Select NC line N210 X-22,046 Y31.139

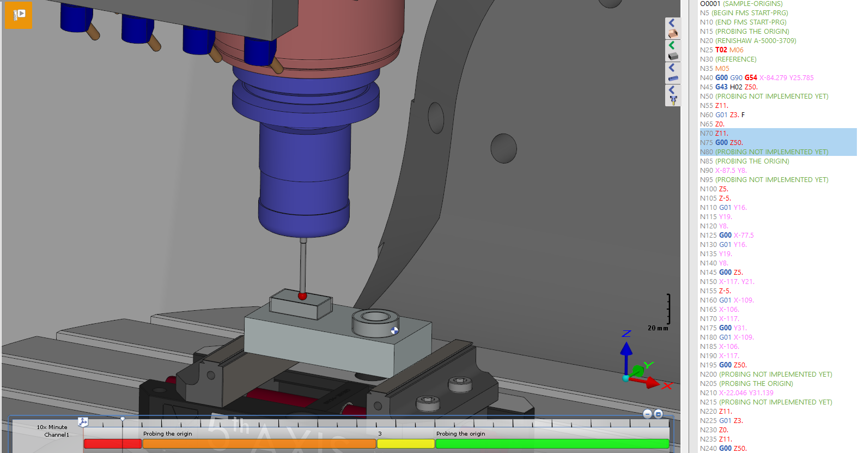737,393
